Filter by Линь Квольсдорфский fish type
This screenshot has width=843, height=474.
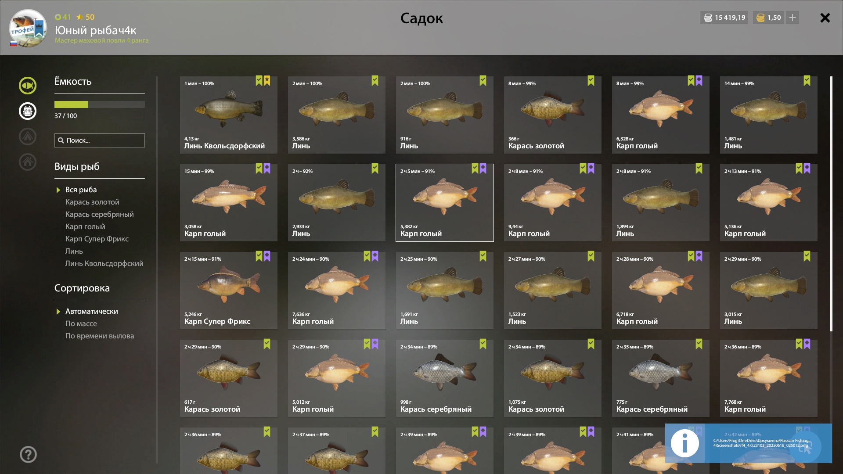tap(104, 263)
